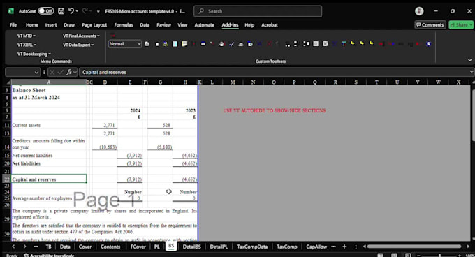The image size is (475, 257).
Task: Switch to Page Layout view in status bar
Action: pos(394,255)
